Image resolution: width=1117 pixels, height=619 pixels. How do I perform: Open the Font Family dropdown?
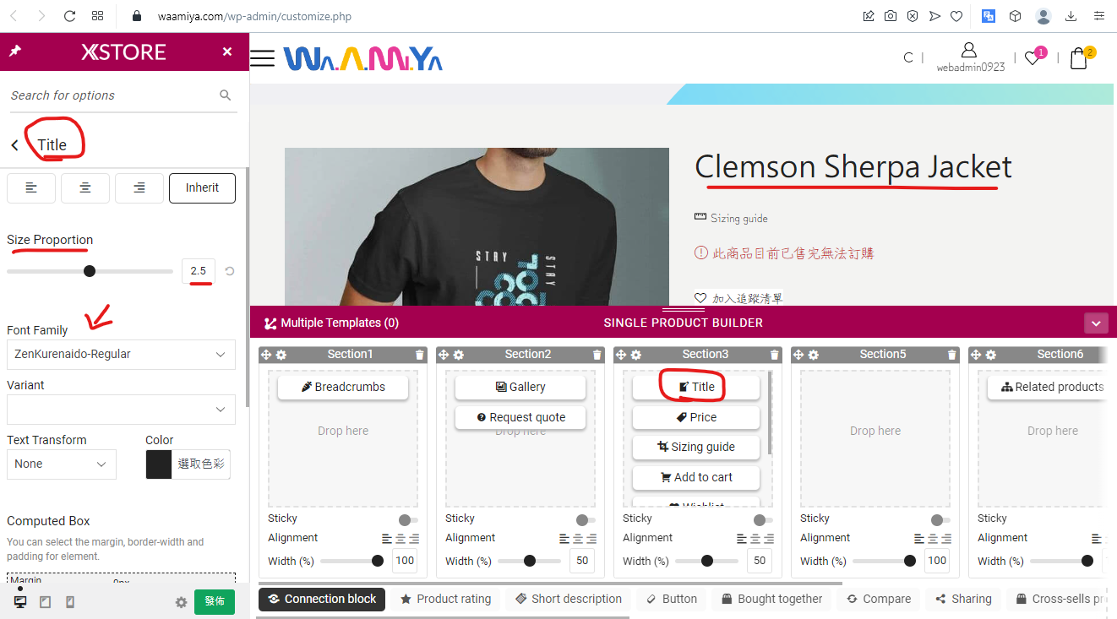[x=121, y=354]
